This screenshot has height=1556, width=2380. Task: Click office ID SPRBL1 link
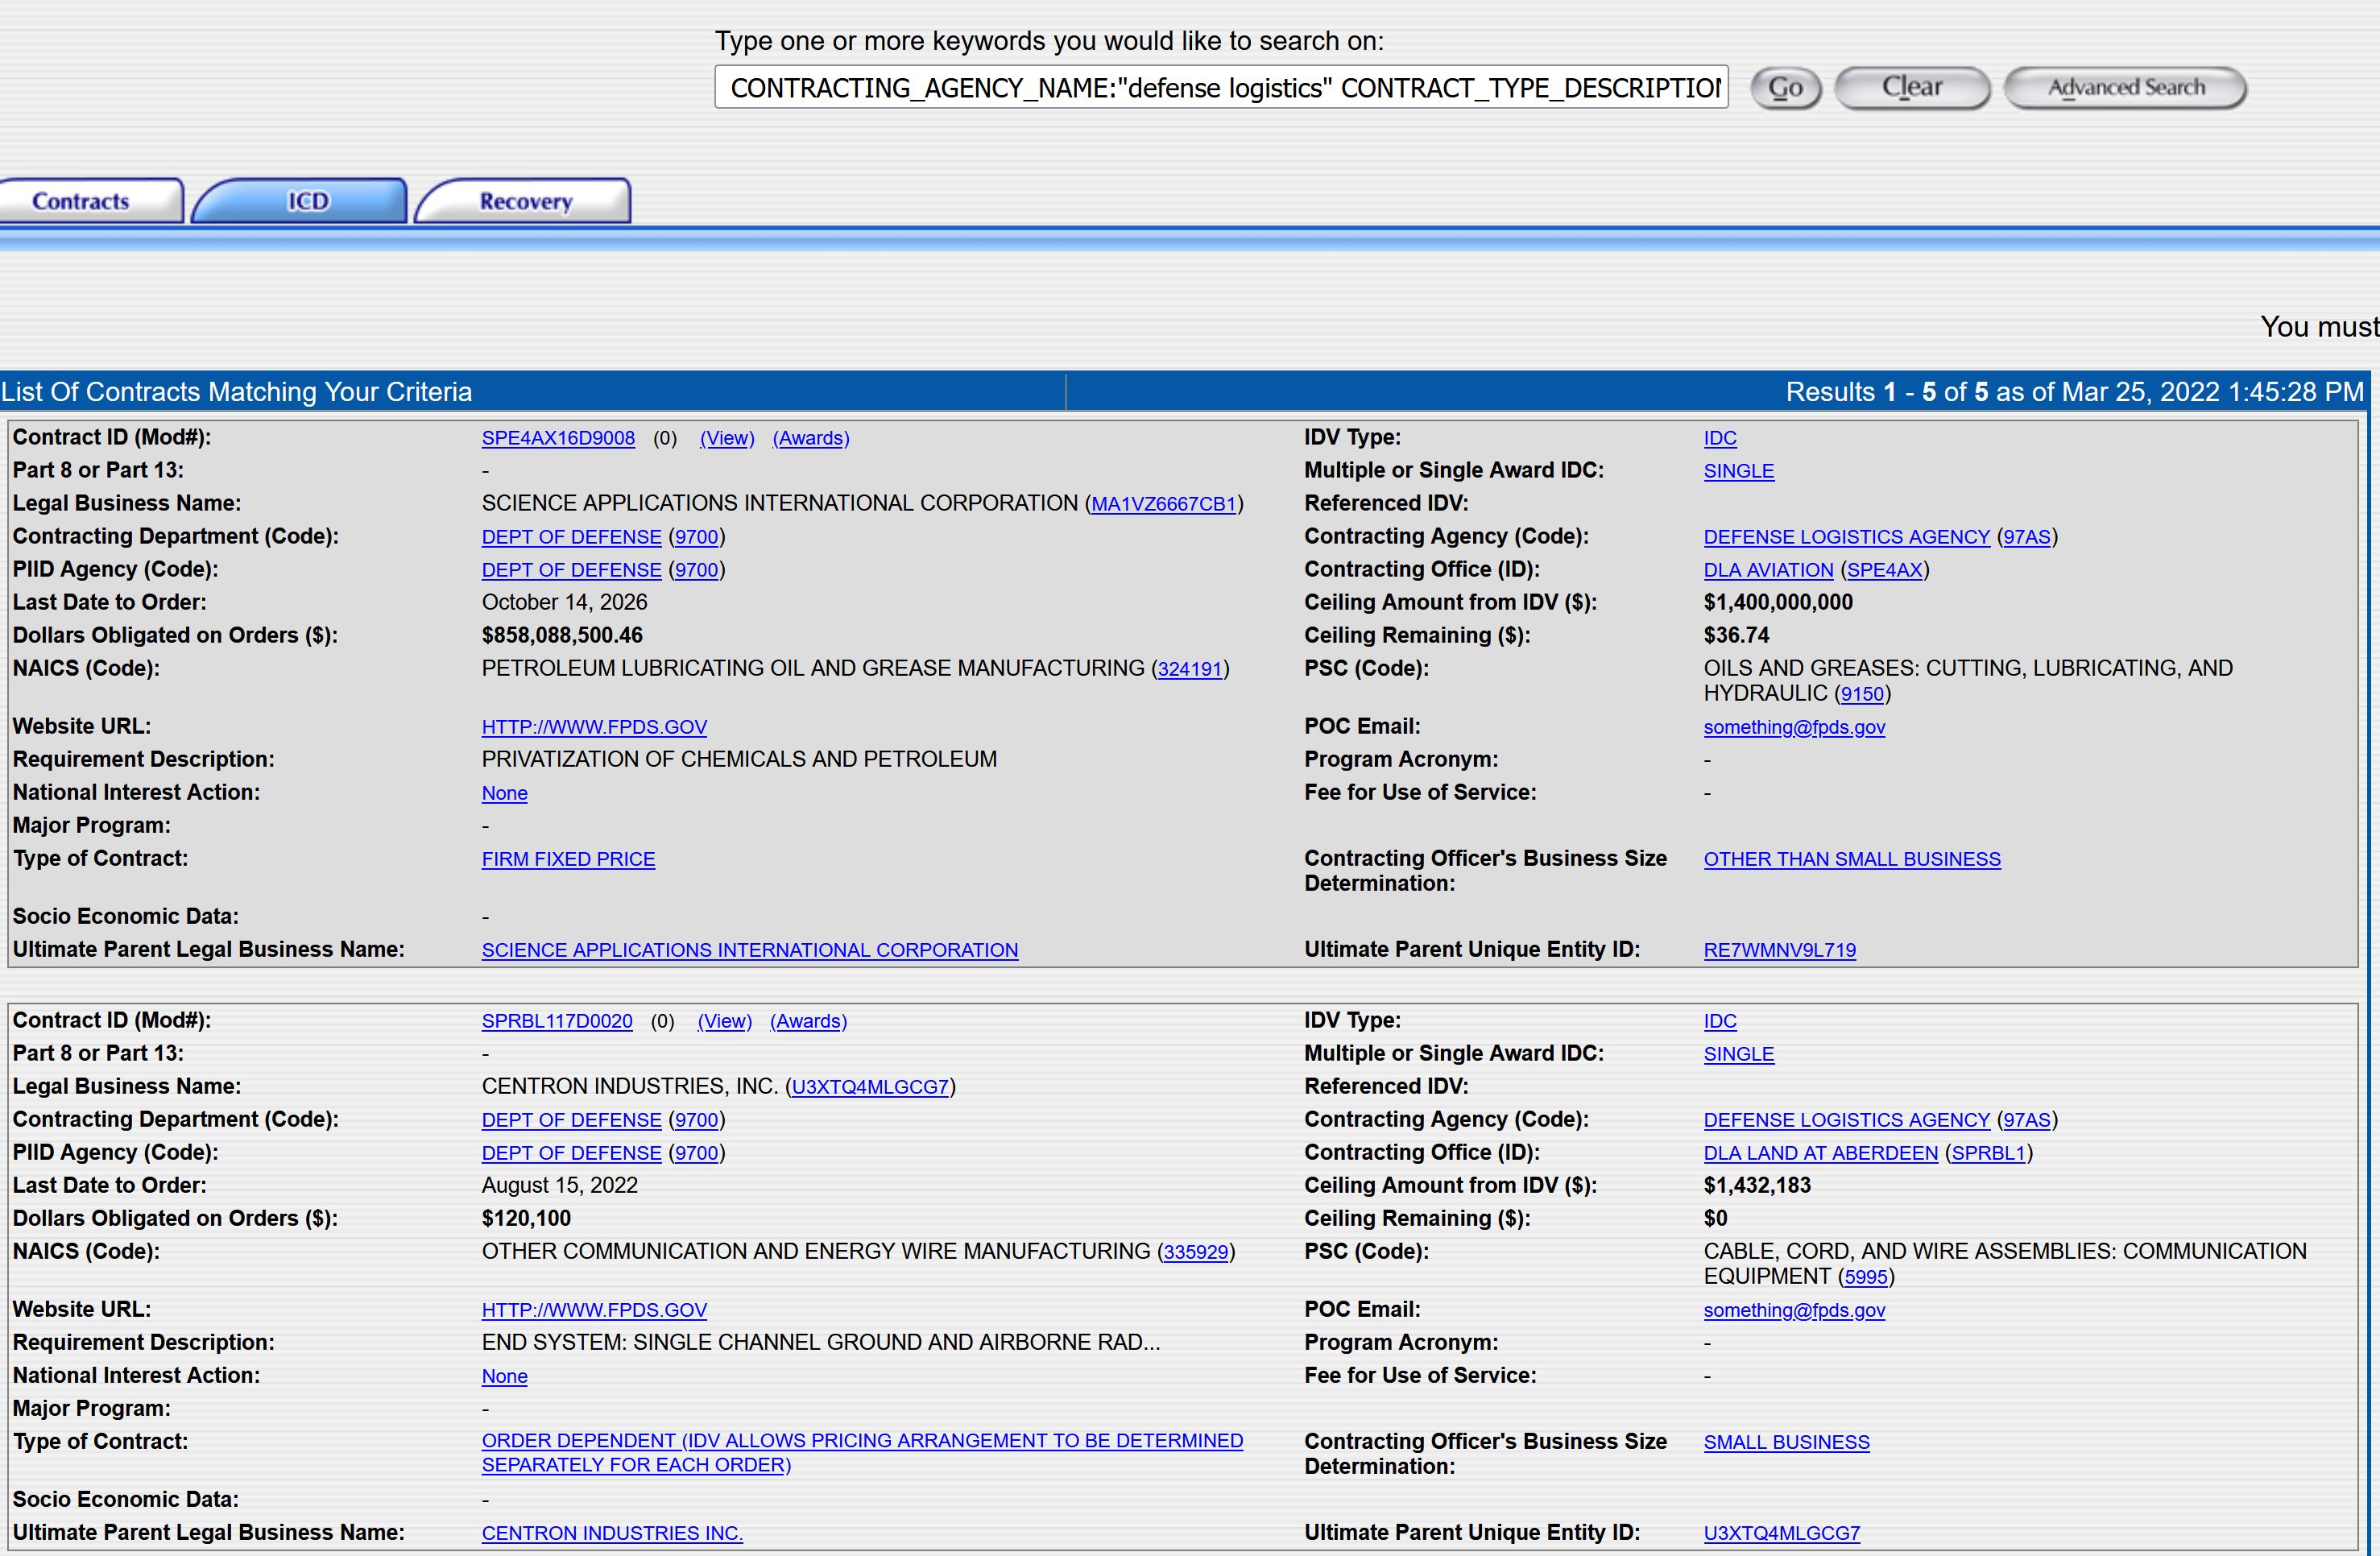tap(1988, 1153)
